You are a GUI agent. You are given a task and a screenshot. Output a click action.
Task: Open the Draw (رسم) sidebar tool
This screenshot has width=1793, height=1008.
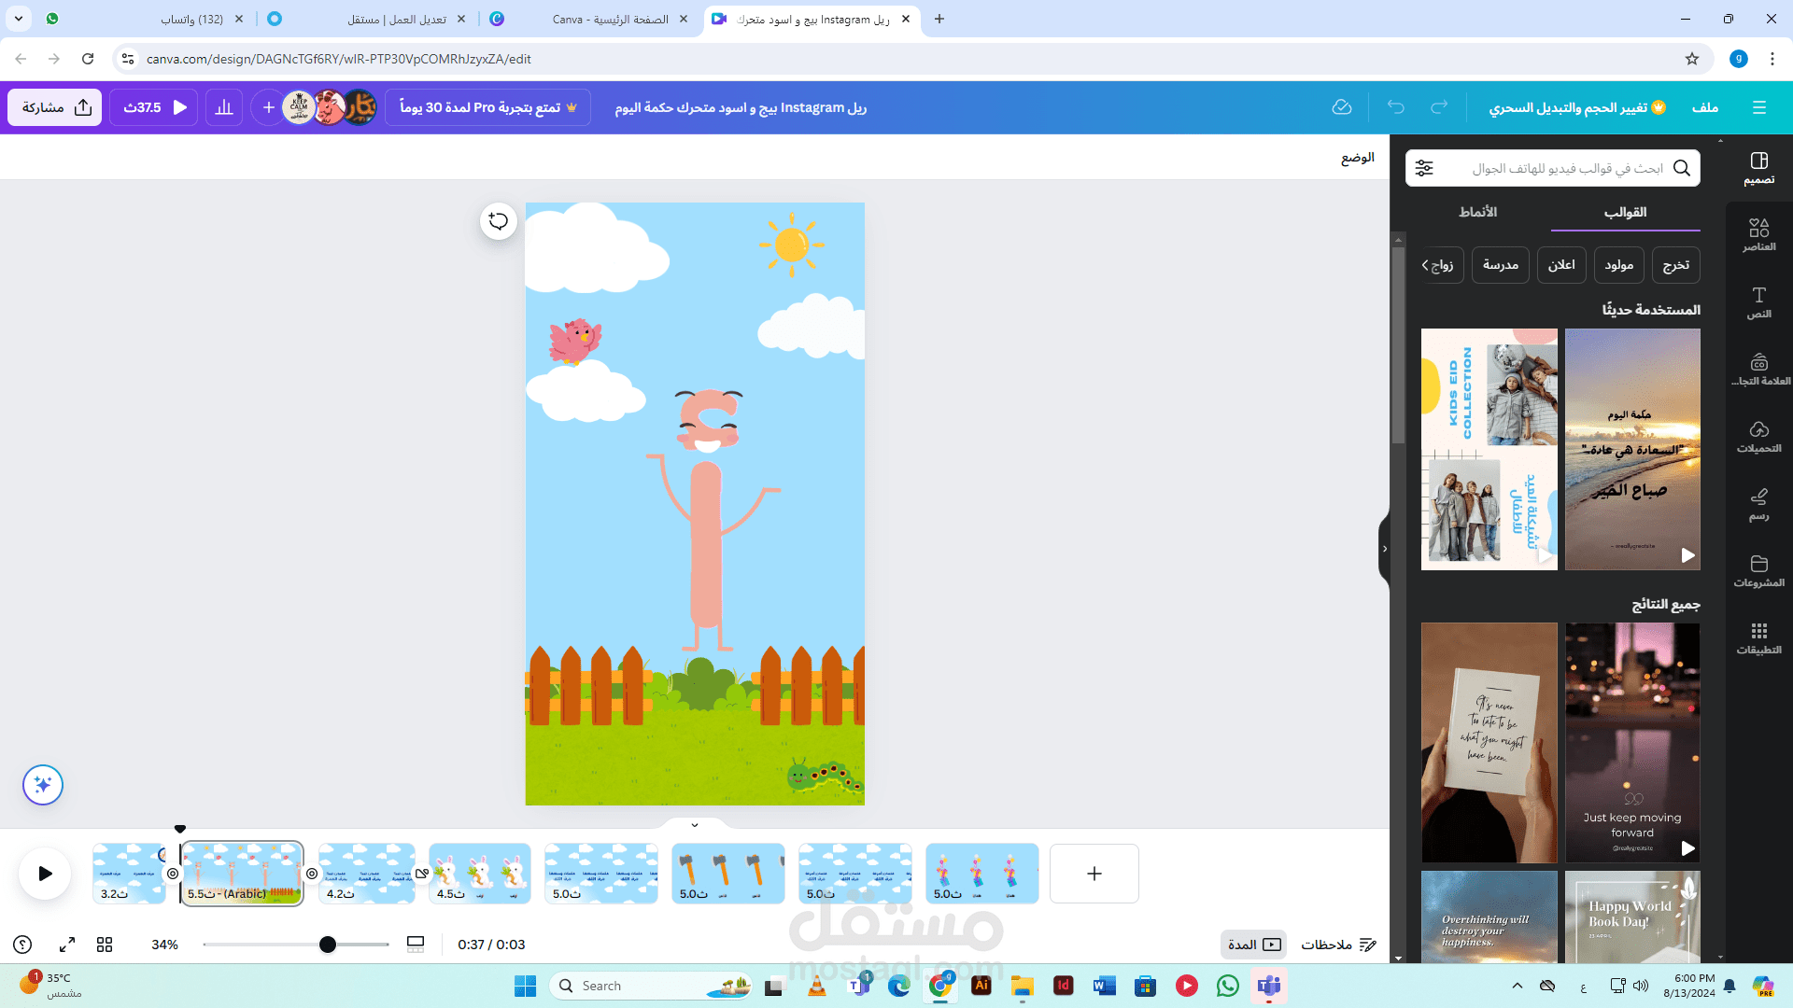(x=1758, y=503)
